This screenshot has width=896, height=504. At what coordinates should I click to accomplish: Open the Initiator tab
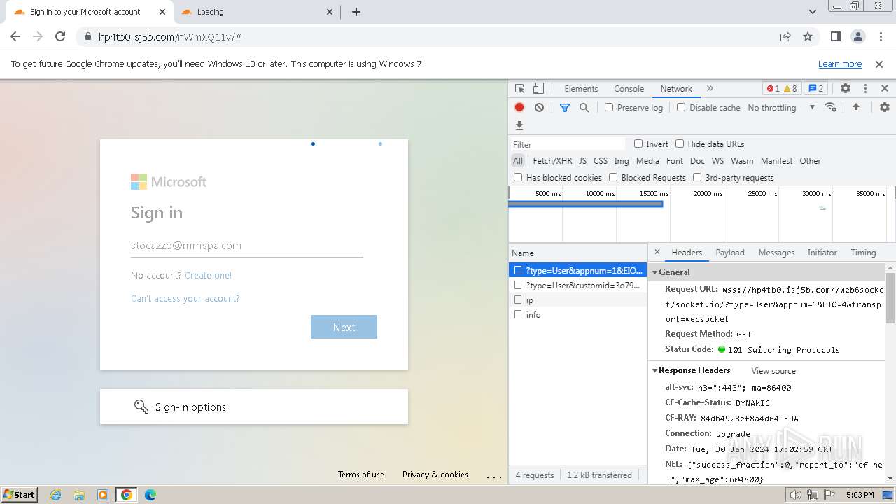pyautogui.click(x=822, y=253)
